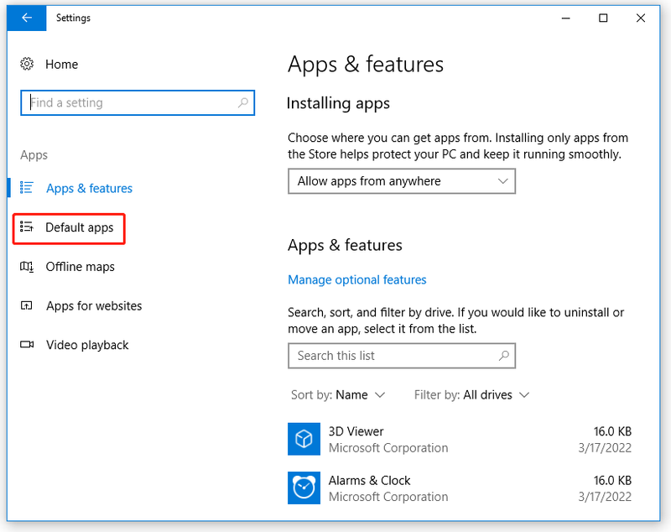Open the Video playback settings page

point(87,345)
